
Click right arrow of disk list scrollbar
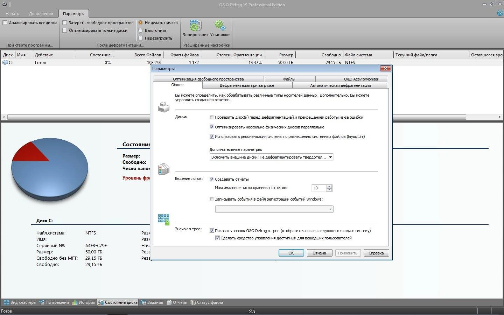pos(500,117)
